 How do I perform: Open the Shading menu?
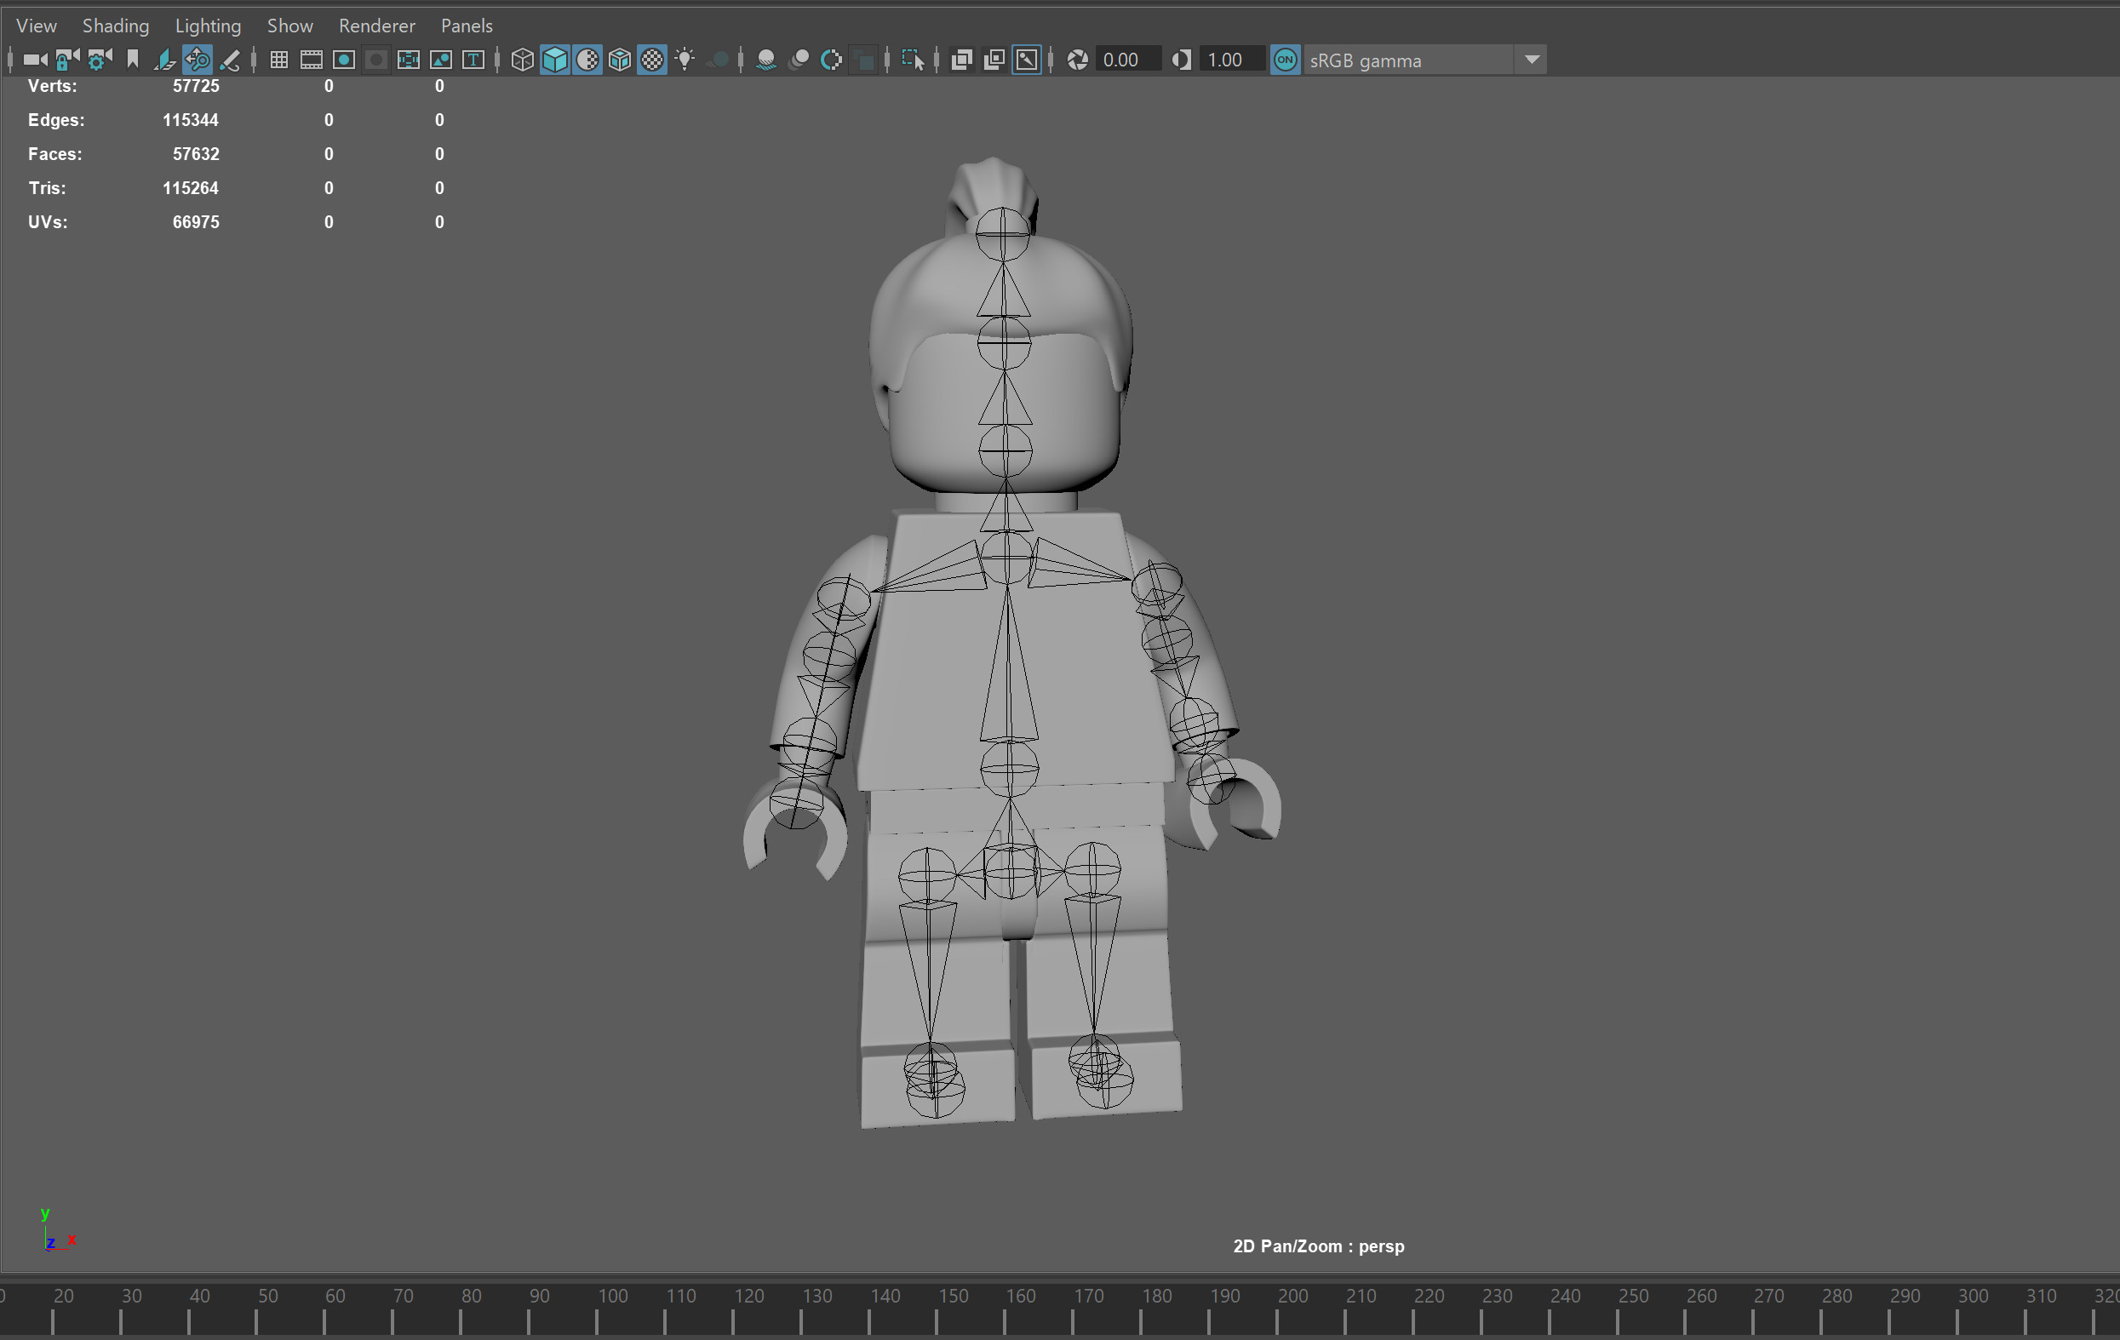click(115, 26)
